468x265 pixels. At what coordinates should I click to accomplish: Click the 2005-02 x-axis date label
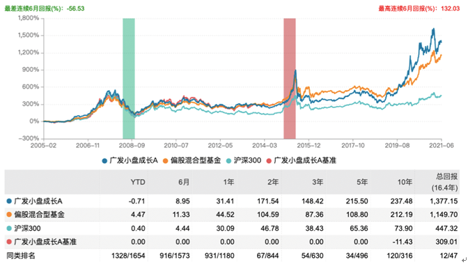43,146
